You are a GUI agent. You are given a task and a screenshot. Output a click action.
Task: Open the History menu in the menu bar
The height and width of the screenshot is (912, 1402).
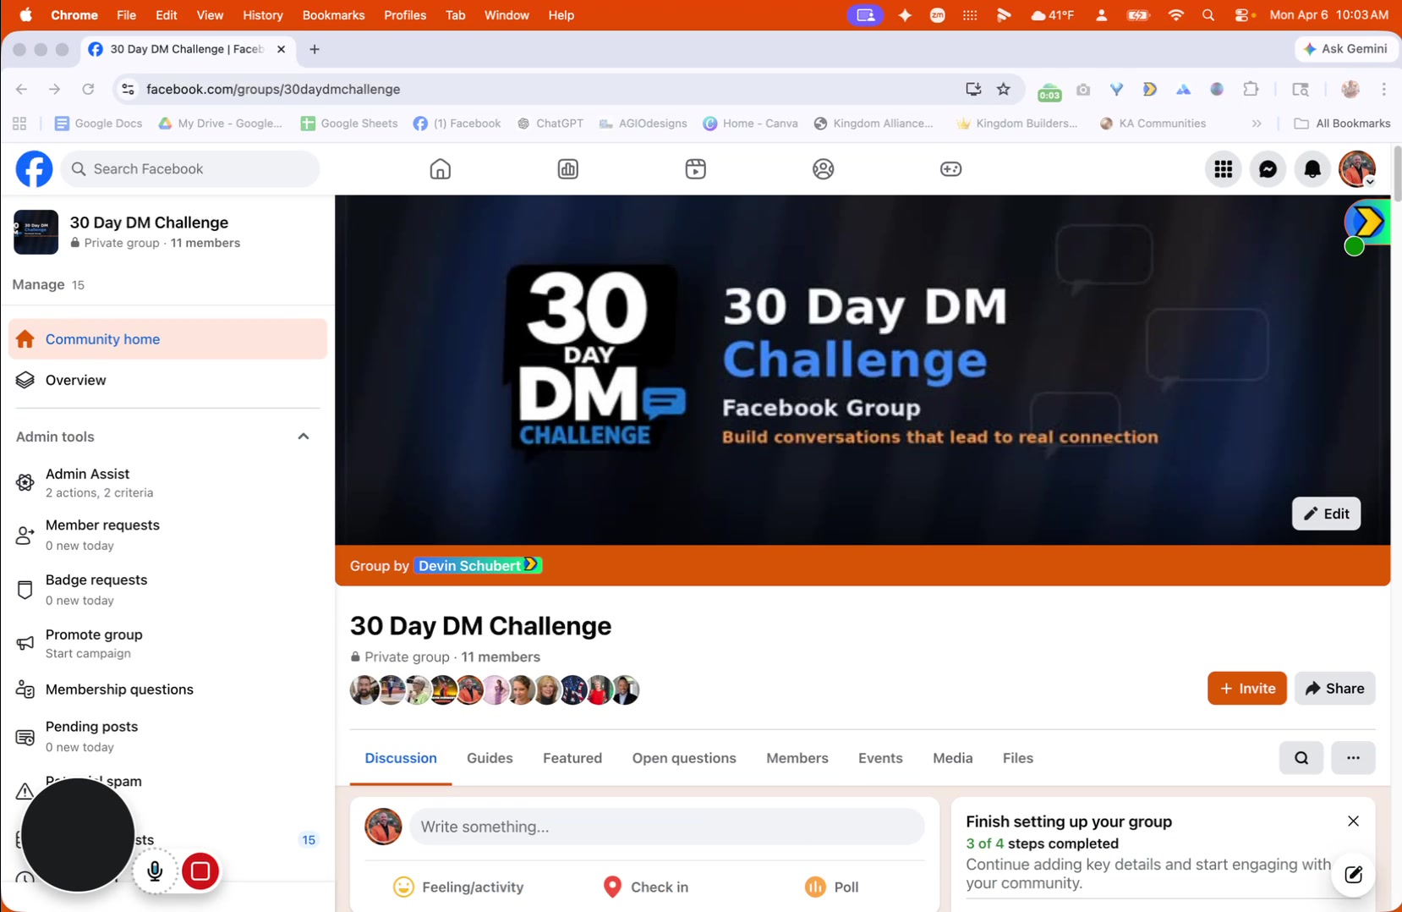click(x=263, y=15)
